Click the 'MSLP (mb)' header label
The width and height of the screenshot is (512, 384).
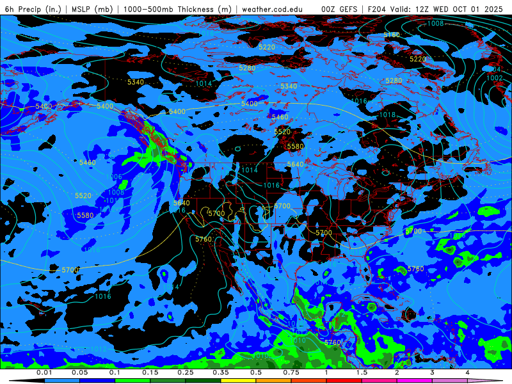click(92, 9)
